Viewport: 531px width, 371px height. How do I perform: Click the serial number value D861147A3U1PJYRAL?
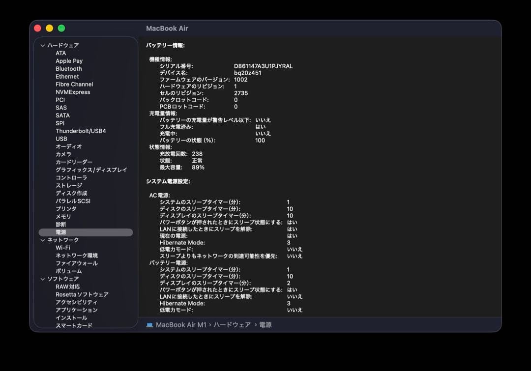click(263, 66)
